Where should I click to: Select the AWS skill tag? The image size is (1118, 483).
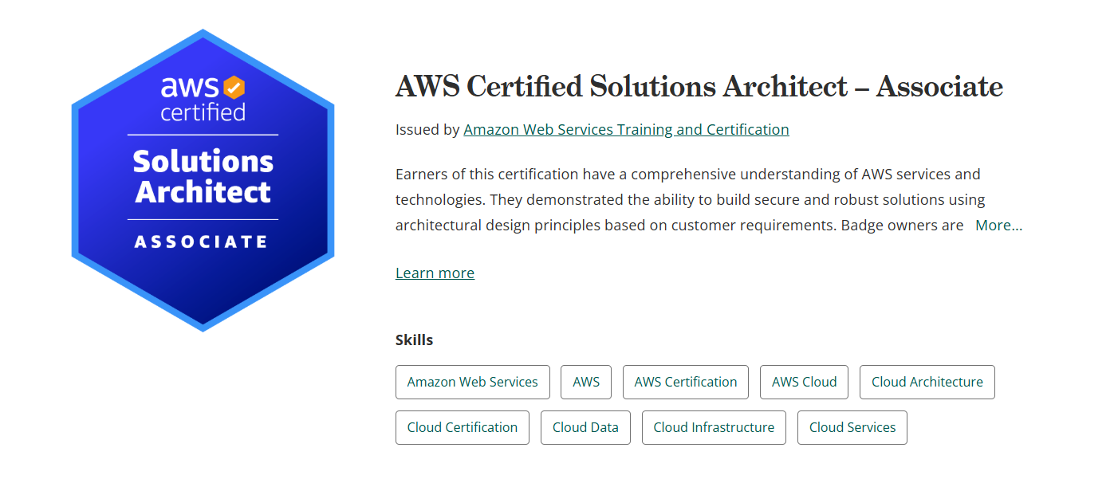coord(585,382)
